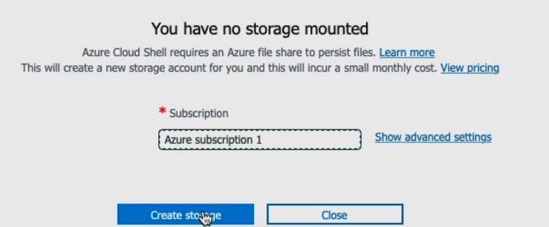549x227 pixels.
Task: Expand the Subscription dropdown
Action: [x=259, y=140]
